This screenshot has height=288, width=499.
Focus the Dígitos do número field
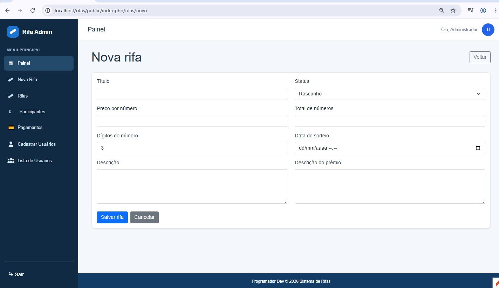click(x=192, y=148)
